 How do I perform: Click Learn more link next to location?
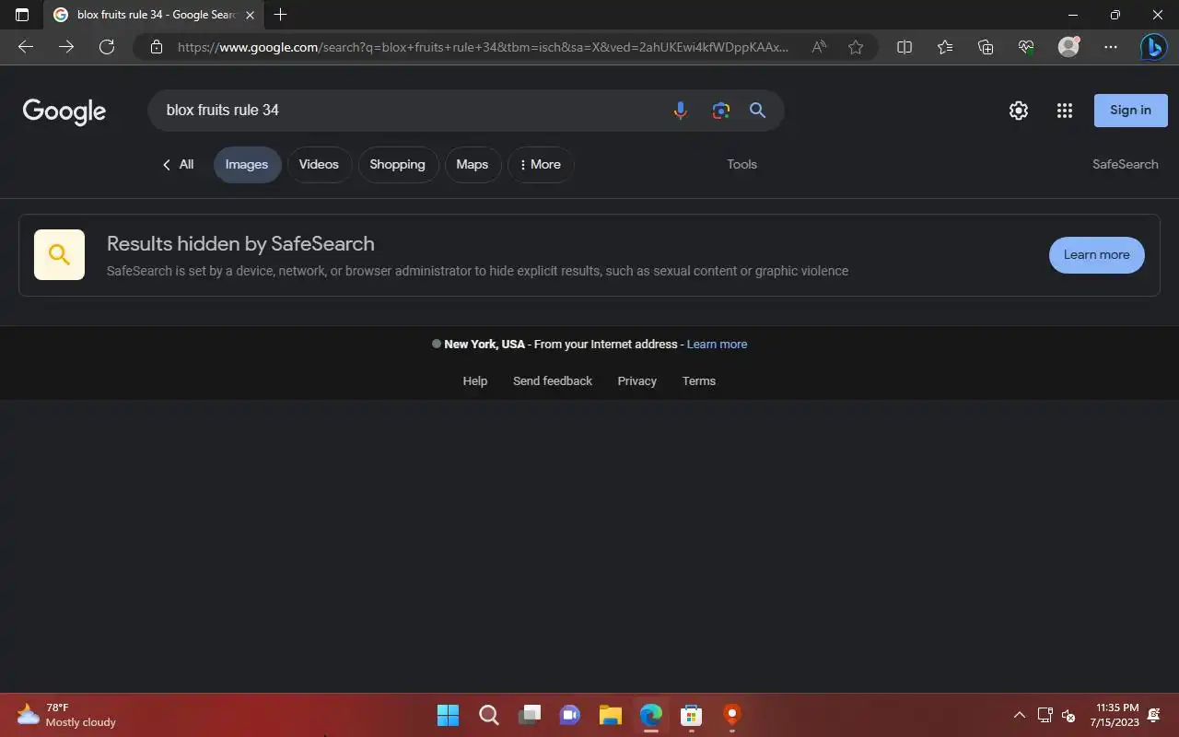click(717, 345)
